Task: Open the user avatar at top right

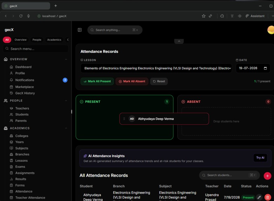Action: (271, 30)
